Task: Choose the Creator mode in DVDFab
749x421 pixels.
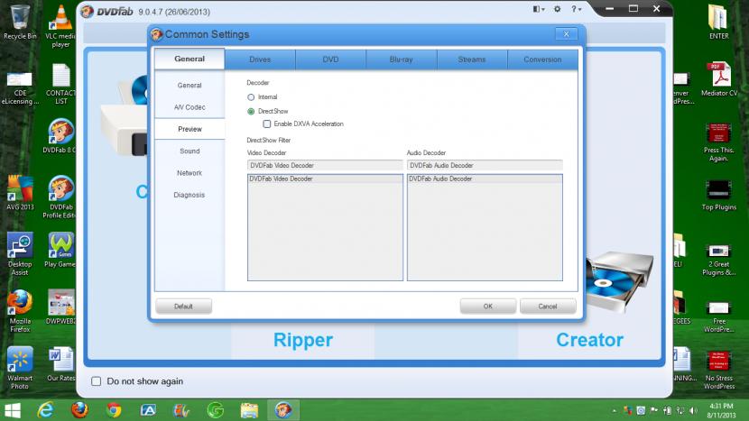Action: point(589,341)
